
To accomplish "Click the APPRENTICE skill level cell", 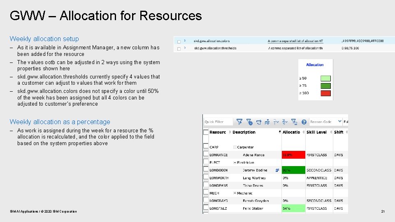I will 317,178.
